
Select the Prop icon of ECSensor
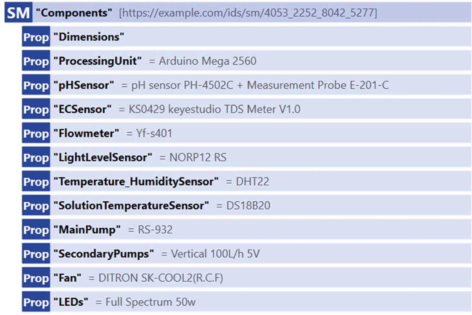click(36, 110)
